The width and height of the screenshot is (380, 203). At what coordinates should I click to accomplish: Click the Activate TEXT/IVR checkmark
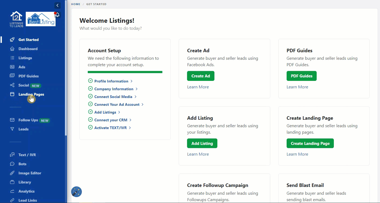[90, 127]
